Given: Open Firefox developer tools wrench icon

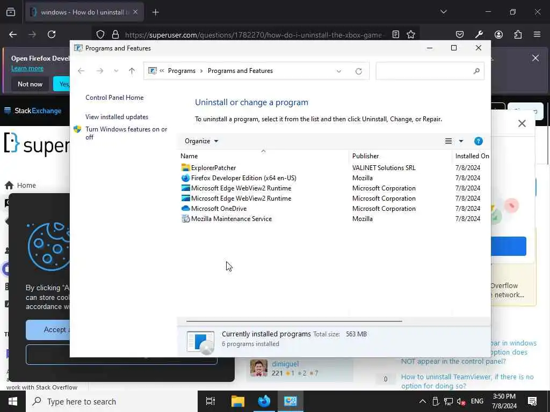Looking at the screenshot, I should 479,34.
